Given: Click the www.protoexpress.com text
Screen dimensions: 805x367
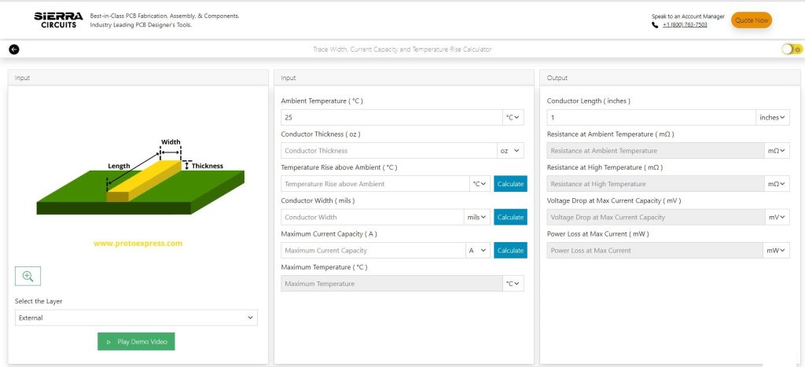Looking at the screenshot, I should point(138,244).
